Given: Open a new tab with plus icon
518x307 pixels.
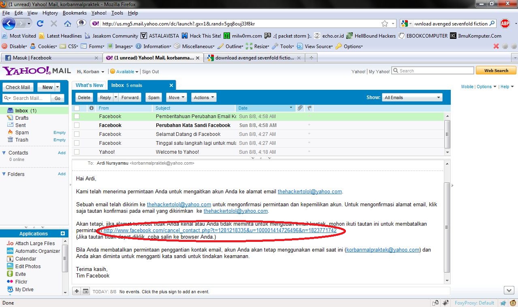Looking at the screenshot, I should pos(311,58).
